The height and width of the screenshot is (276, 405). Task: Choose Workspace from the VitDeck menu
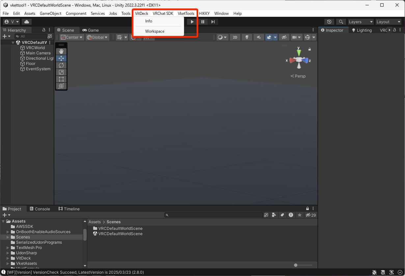(x=155, y=31)
